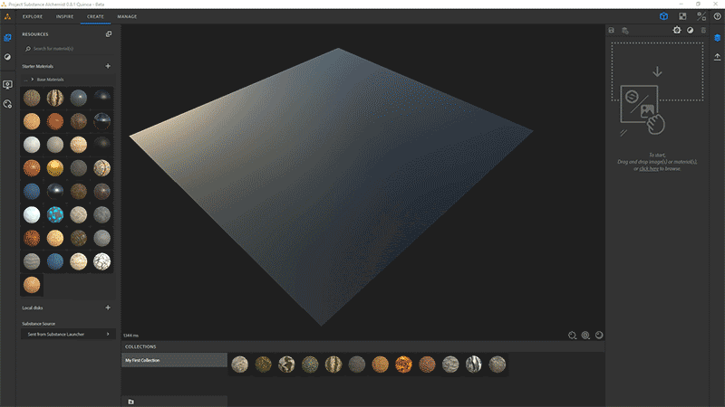Select the blue layers icon on far right

pyautogui.click(x=717, y=38)
